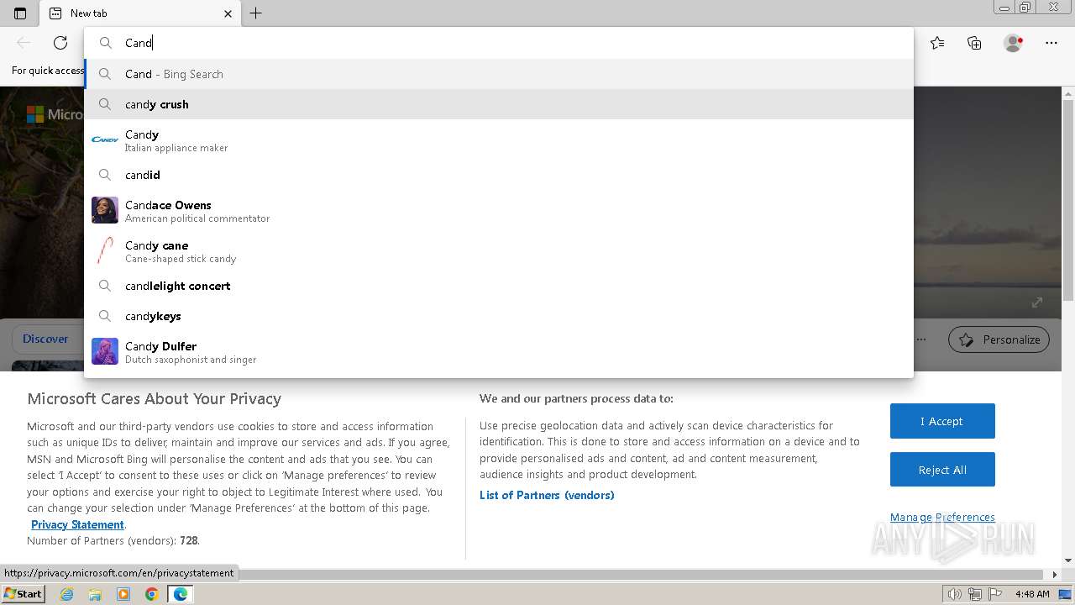Open List of Partners (vendors) link
1075x605 pixels.
tap(547, 495)
